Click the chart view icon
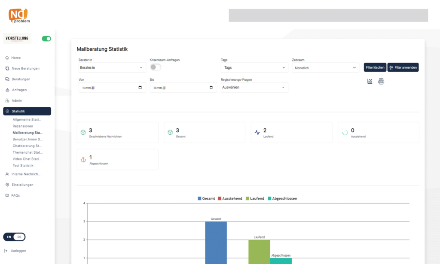 point(370,82)
